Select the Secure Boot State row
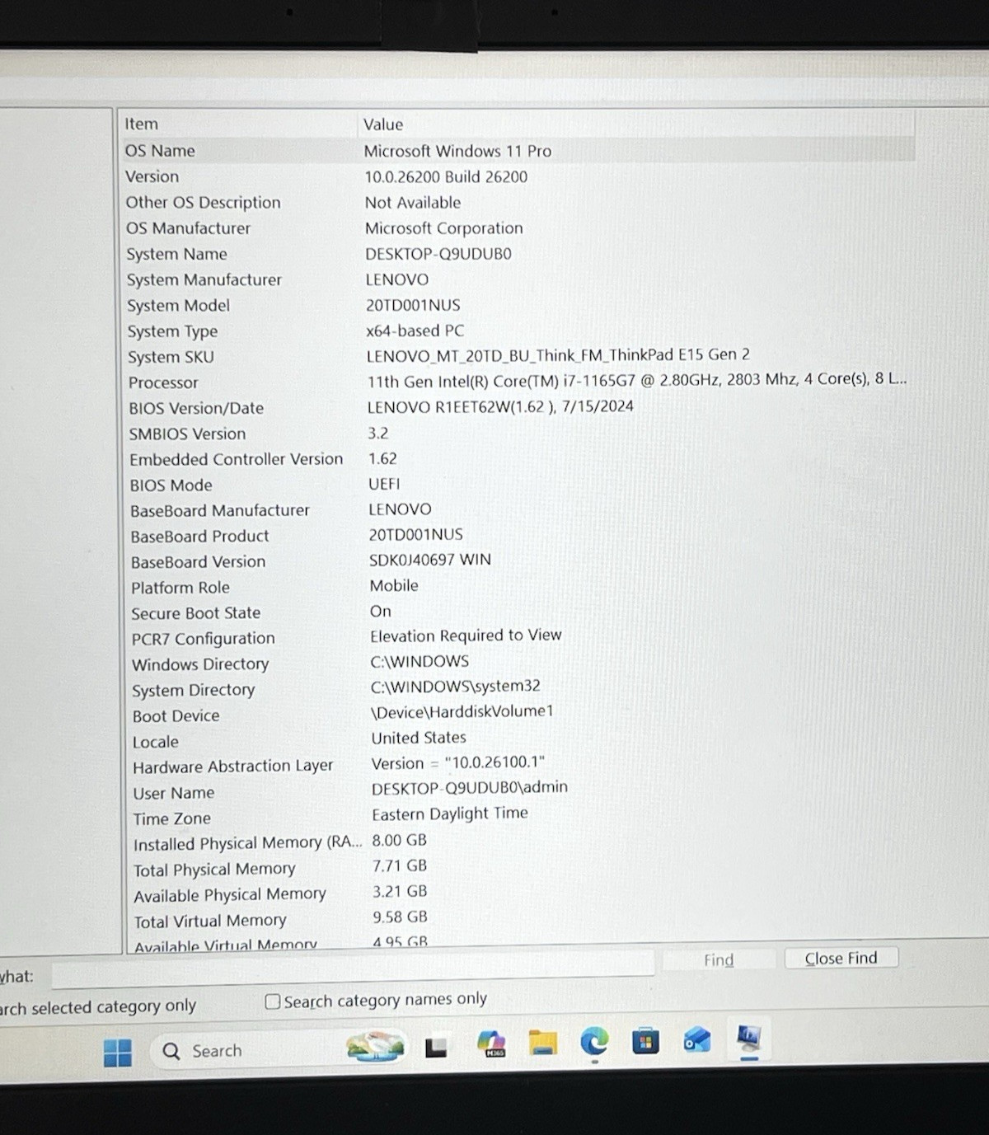This screenshot has width=989, height=1135. pyautogui.click(x=518, y=612)
